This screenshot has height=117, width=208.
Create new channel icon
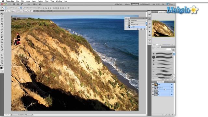tap(169, 115)
